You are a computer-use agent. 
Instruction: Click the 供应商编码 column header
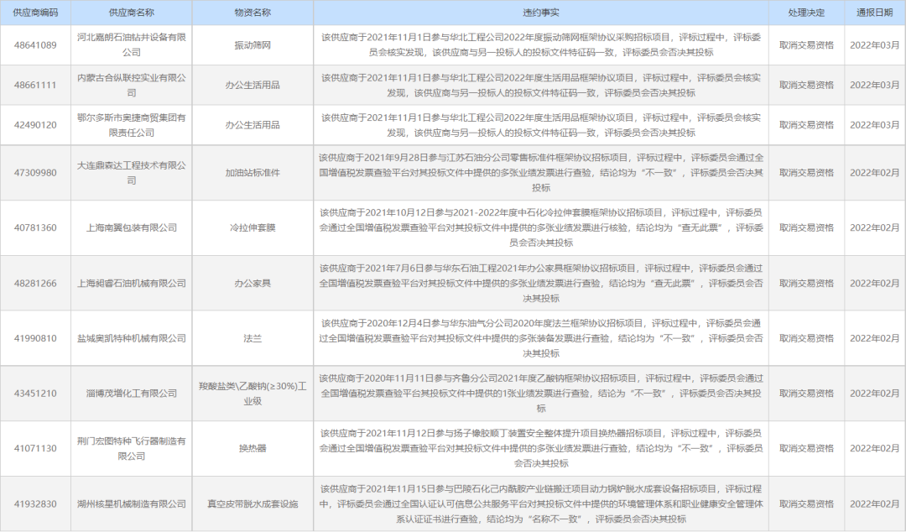pyautogui.click(x=37, y=12)
